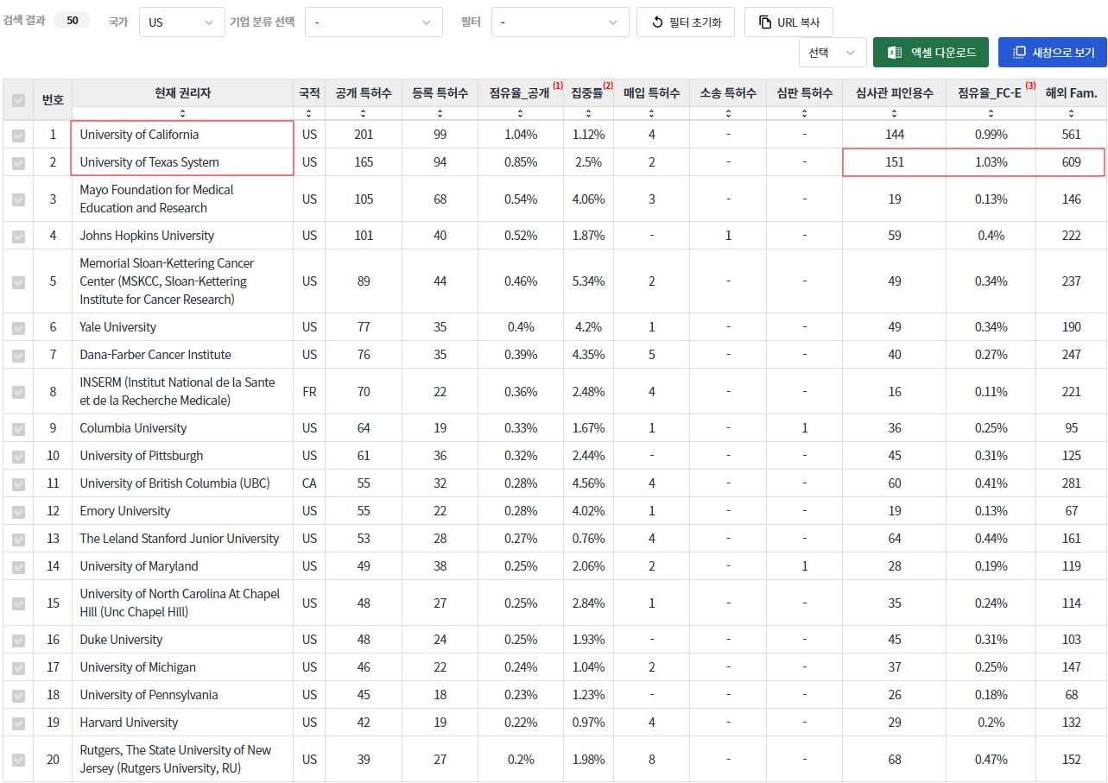This screenshot has width=1108, height=783.
Task: Toggle checkbox for Johns Hopkins University row
Action: 18,236
